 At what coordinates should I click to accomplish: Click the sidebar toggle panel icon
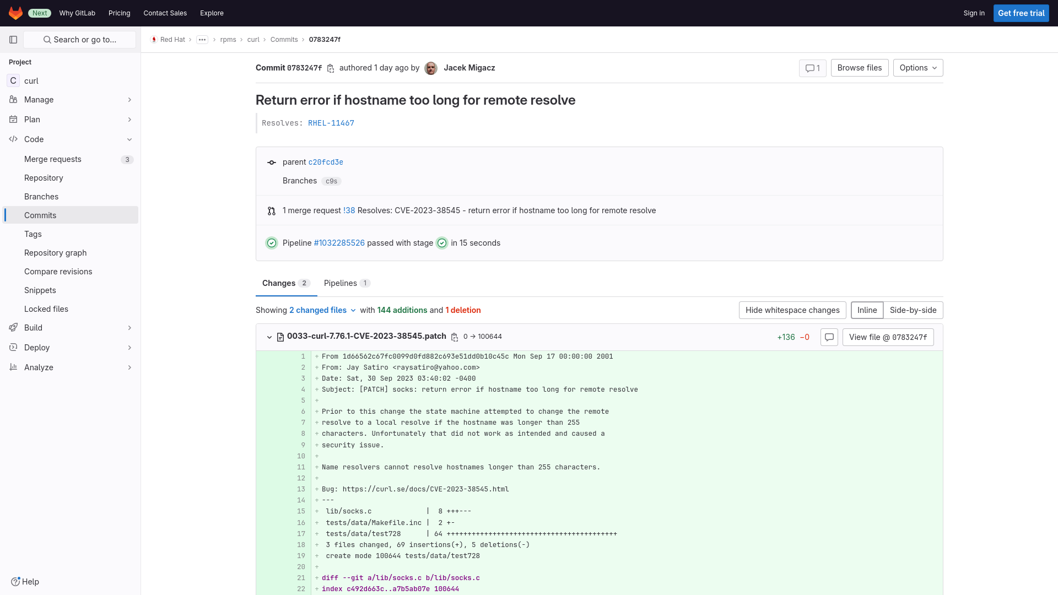coord(13,39)
